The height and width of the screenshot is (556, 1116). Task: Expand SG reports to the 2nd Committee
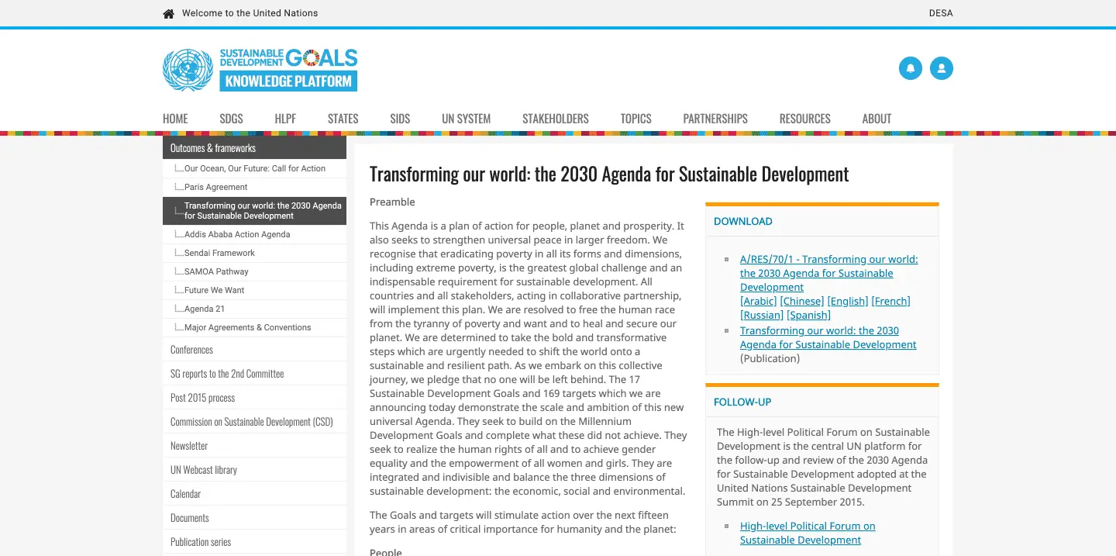click(x=254, y=374)
